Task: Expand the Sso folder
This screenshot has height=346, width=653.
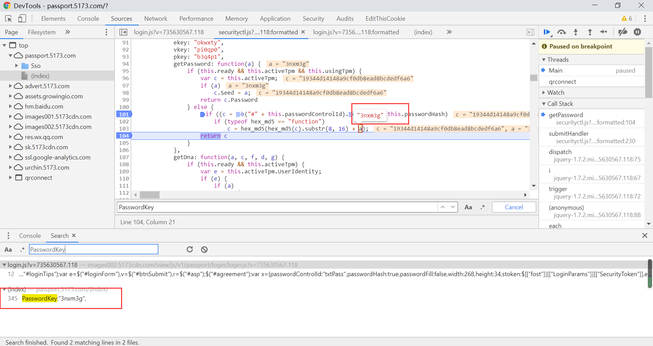Action: (16, 65)
